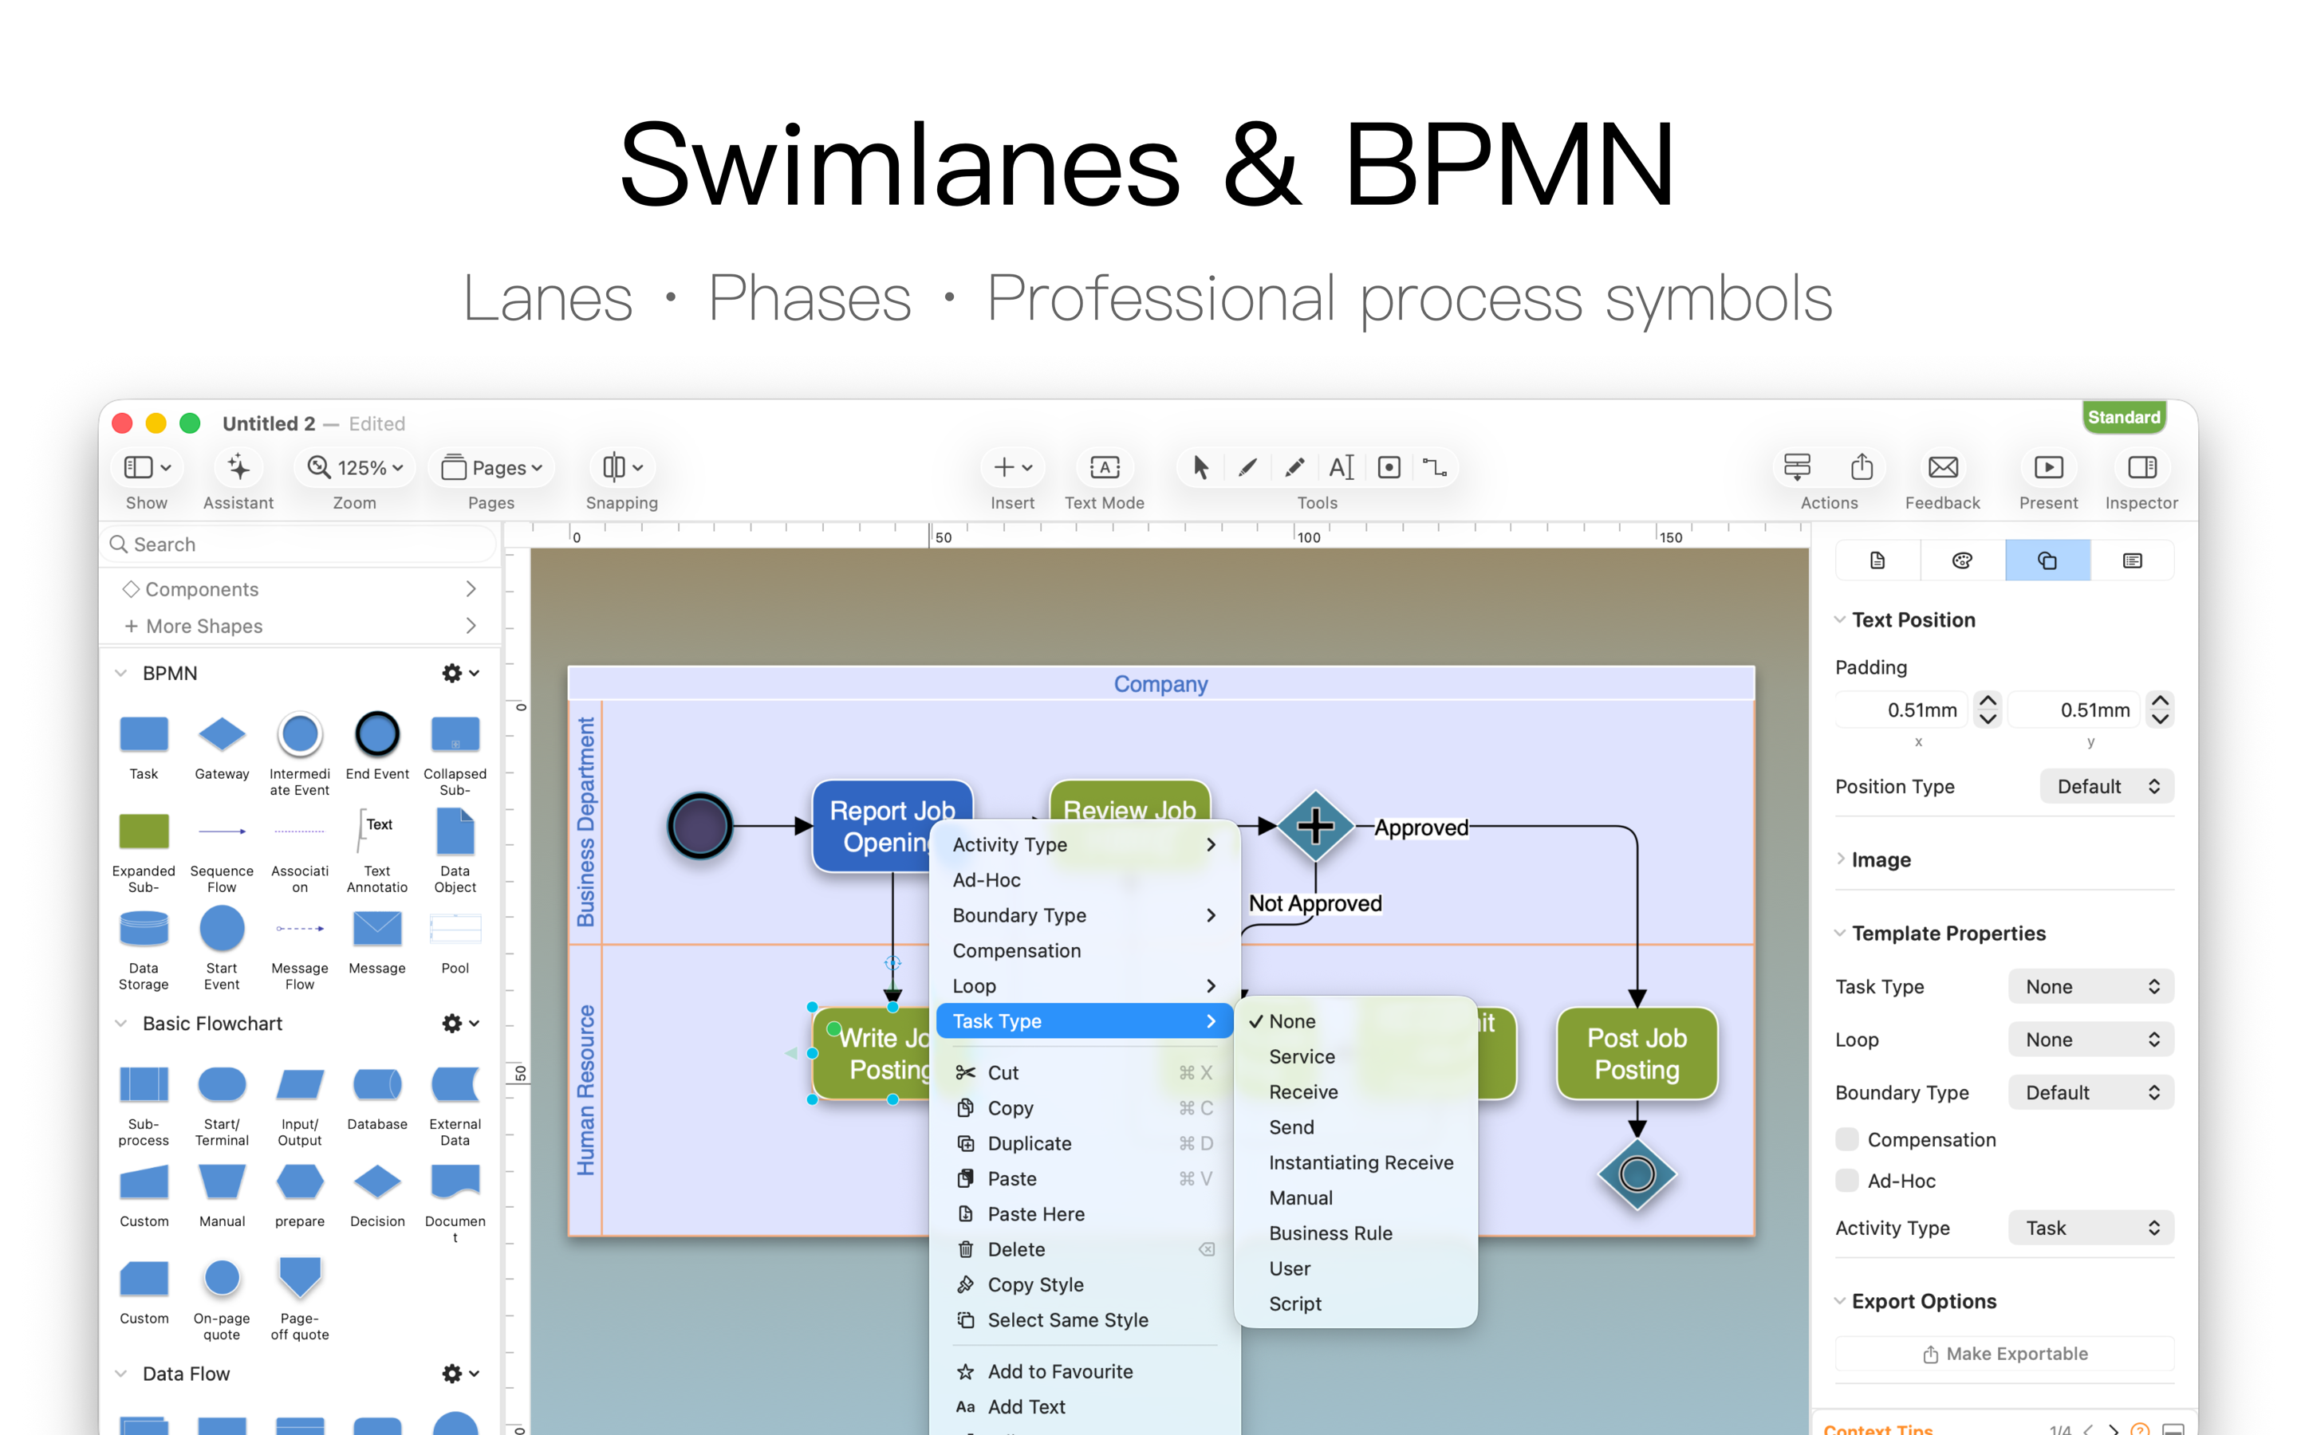Image resolution: width=2297 pixels, height=1435 pixels.
Task: Select Add to Favourite menu item
Action: tap(1084, 1371)
